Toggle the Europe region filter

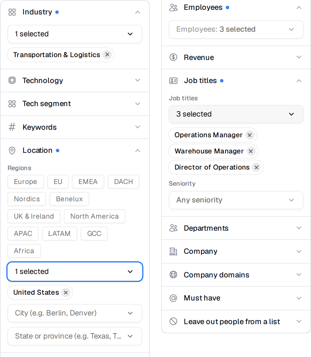click(26, 182)
